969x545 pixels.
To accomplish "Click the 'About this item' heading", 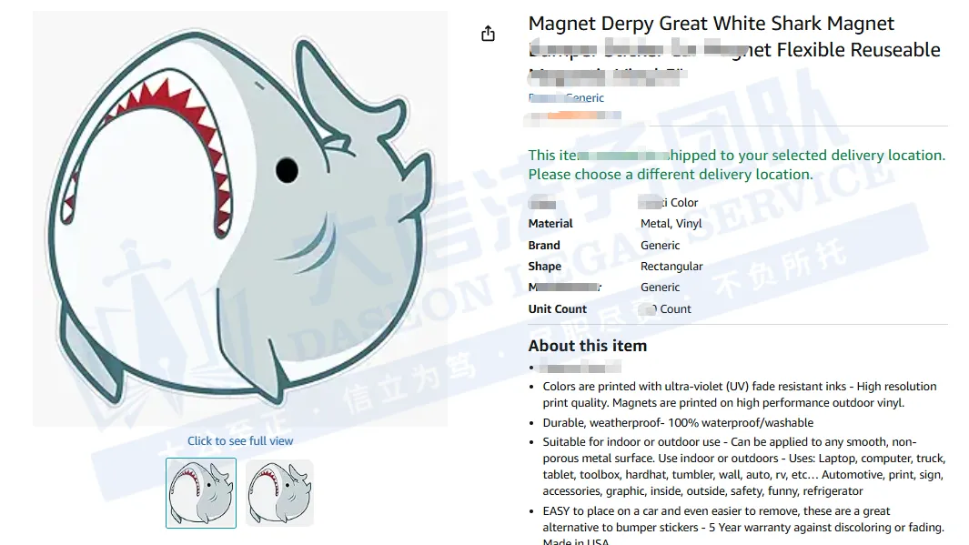I will coord(588,346).
